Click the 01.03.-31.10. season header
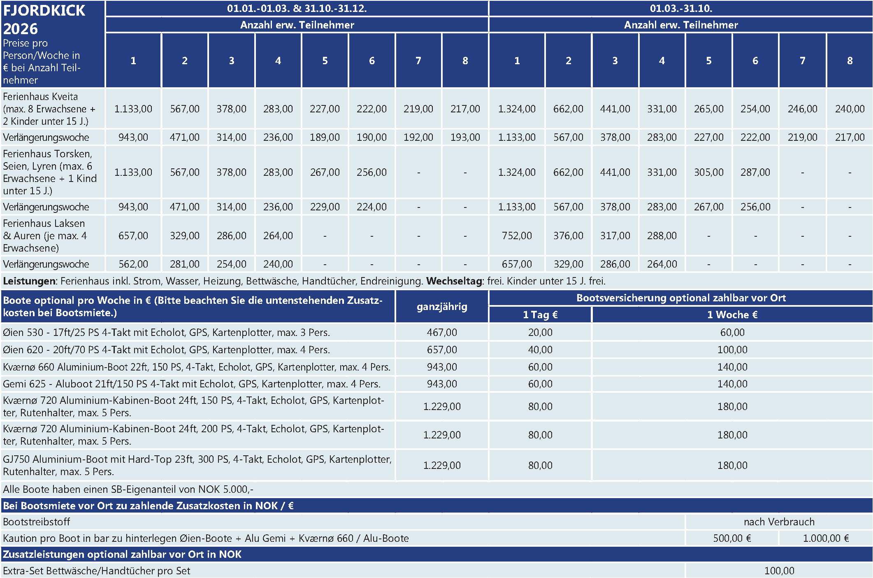Screen dimensions: 873x578 (680, 8)
